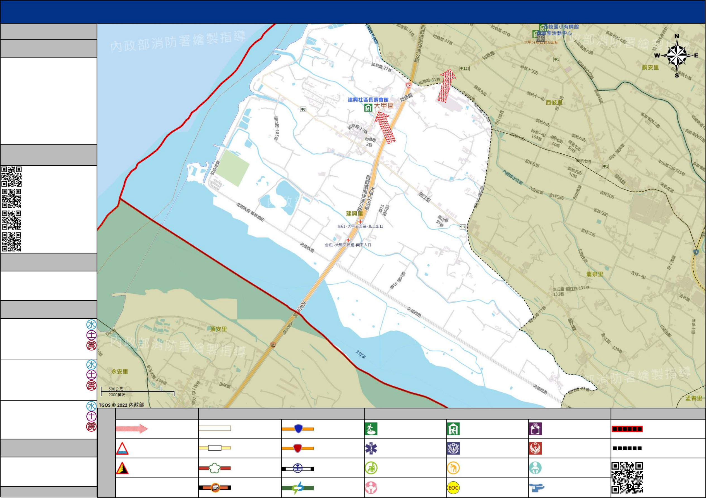Click the 永安里 village label
Viewport: 706px width, 498px height.
(120, 371)
